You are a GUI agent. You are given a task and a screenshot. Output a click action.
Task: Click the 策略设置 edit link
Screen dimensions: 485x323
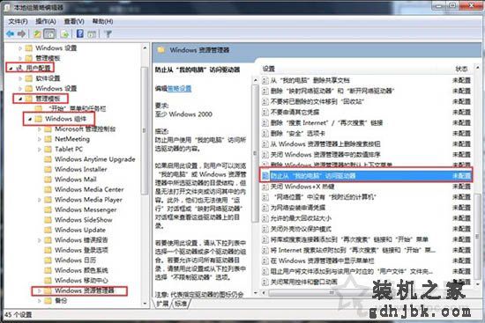[x=179, y=89]
